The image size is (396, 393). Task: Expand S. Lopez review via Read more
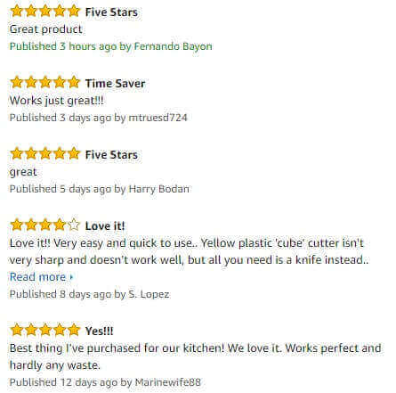(41, 277)
